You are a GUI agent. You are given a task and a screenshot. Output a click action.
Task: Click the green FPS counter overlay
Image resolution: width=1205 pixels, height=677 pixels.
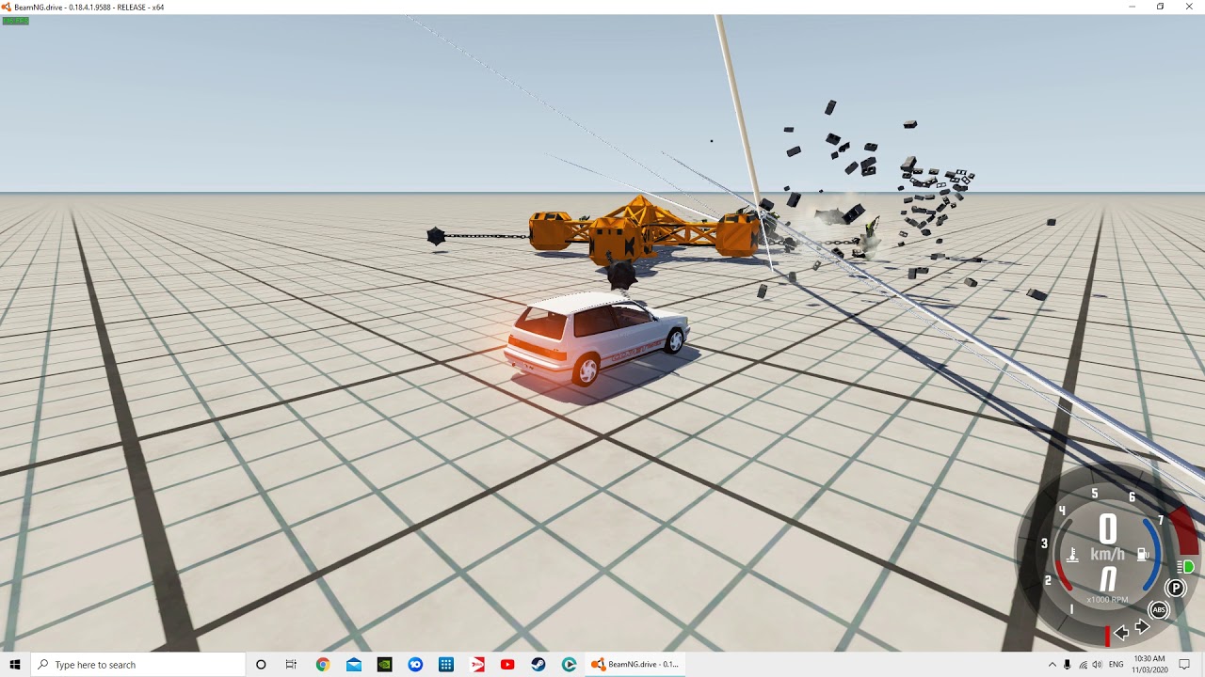(15, 21)
